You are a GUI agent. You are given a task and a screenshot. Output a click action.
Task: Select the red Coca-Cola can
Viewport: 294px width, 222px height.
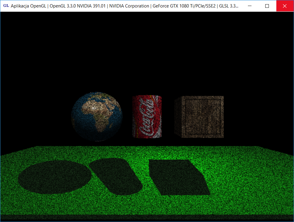tap(147, 117)
